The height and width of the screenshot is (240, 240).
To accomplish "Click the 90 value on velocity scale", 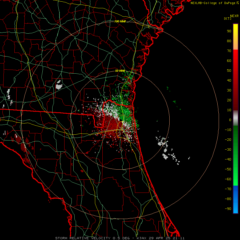I will (x=229, y=31).
